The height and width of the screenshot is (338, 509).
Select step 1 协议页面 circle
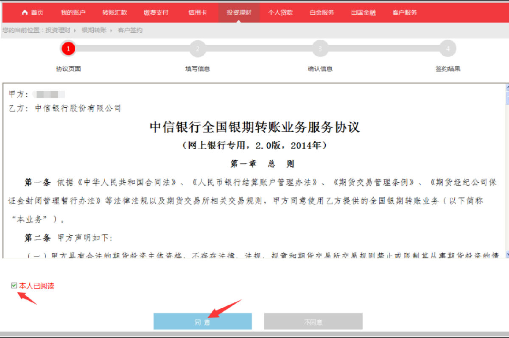[x=68, y=49]
